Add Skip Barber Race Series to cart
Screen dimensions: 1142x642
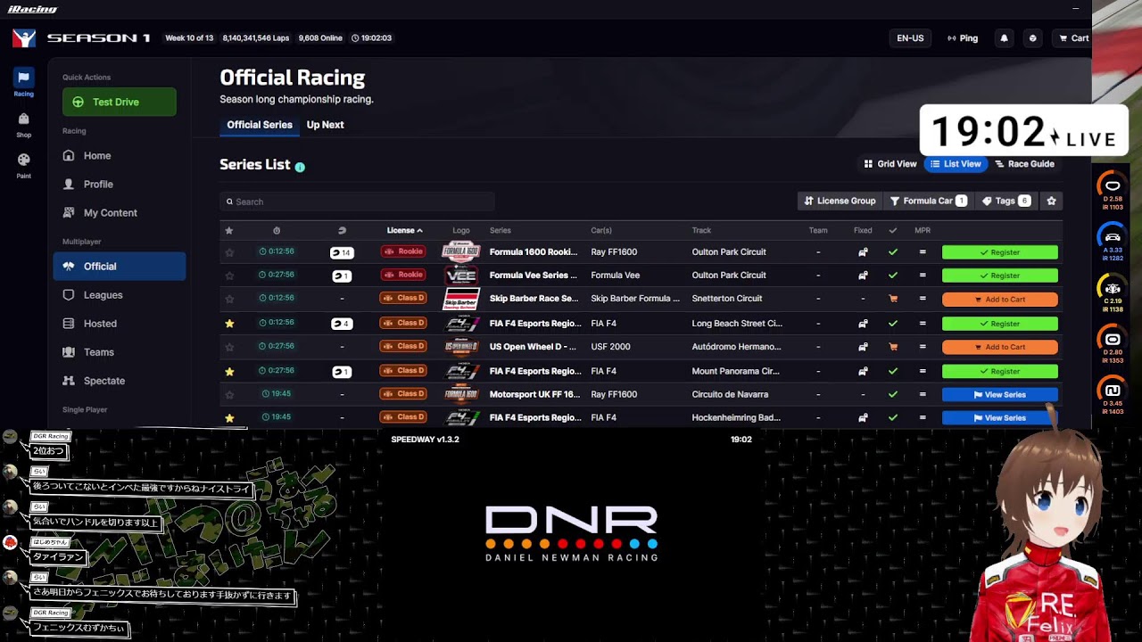[1000, 300]
